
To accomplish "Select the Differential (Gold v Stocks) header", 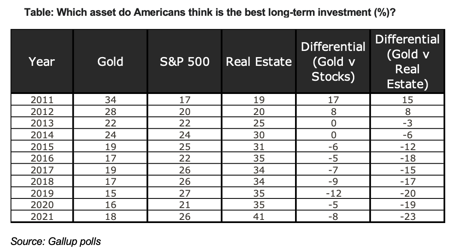I will [333, 61].
